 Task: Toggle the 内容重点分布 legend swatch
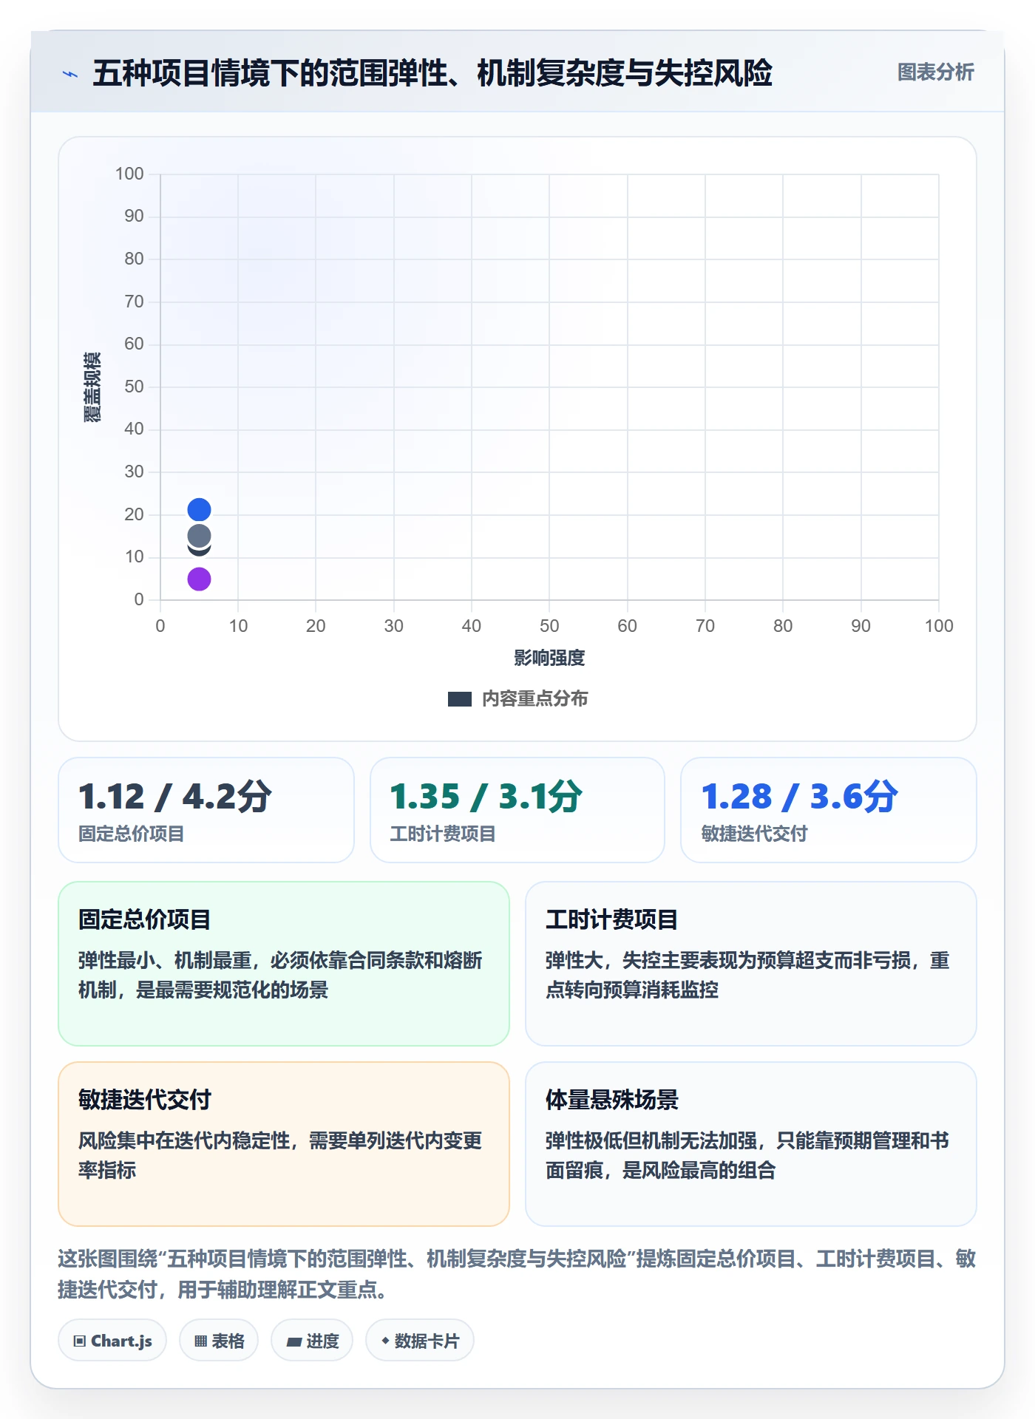[460, 698]
